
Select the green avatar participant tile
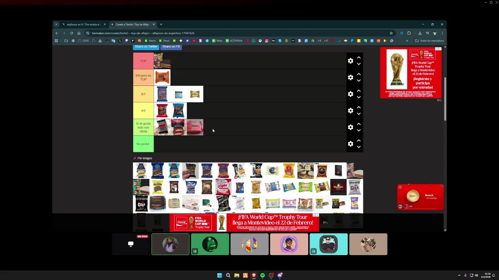pyautogui.click(x=210, y=244)
